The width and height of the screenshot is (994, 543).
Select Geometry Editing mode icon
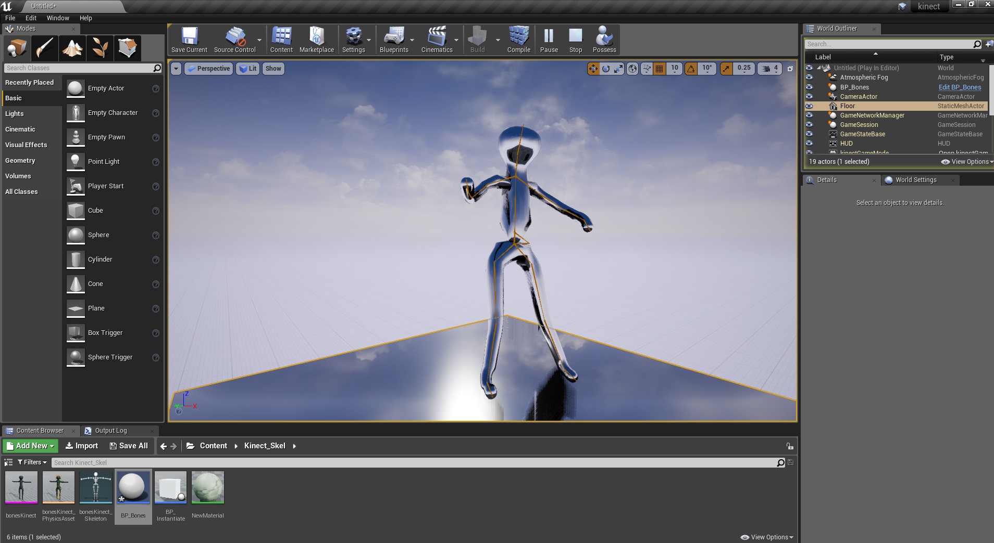click(x=128, y=48)
